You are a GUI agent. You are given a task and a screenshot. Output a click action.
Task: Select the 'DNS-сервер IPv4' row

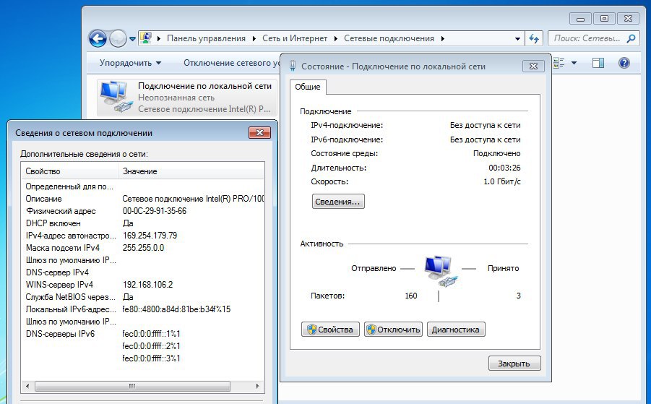tap(142, 272)
